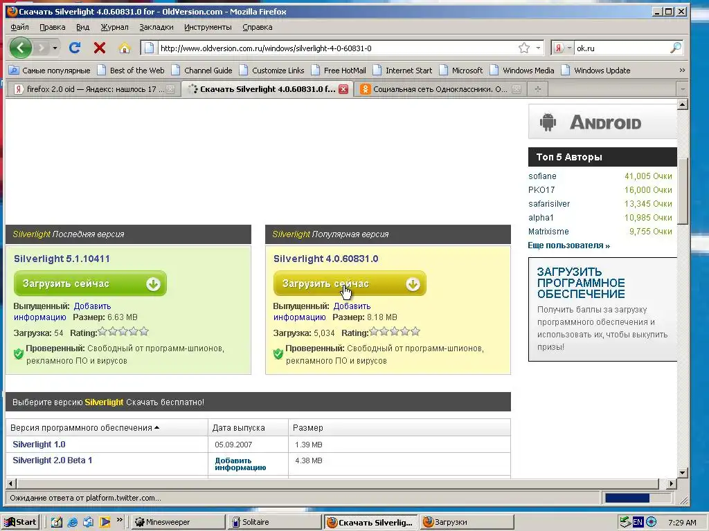Open the Закладки menu
Viewport: 709px width, 531px height.
coord(156,27)
